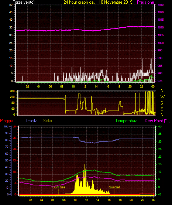The width and height of the screenshot is (172, 205).
Task: Click the 80 humidity axis value
Action: coord(7,140)
